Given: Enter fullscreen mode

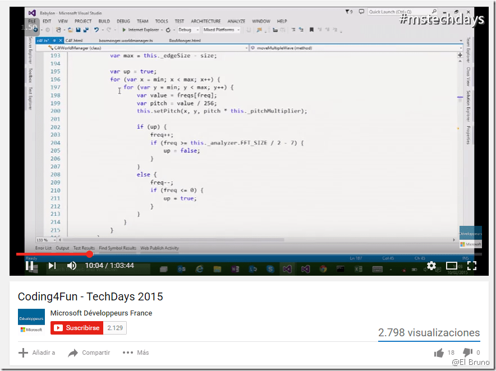Looking at the screenshot, I should tap(472, 266).
